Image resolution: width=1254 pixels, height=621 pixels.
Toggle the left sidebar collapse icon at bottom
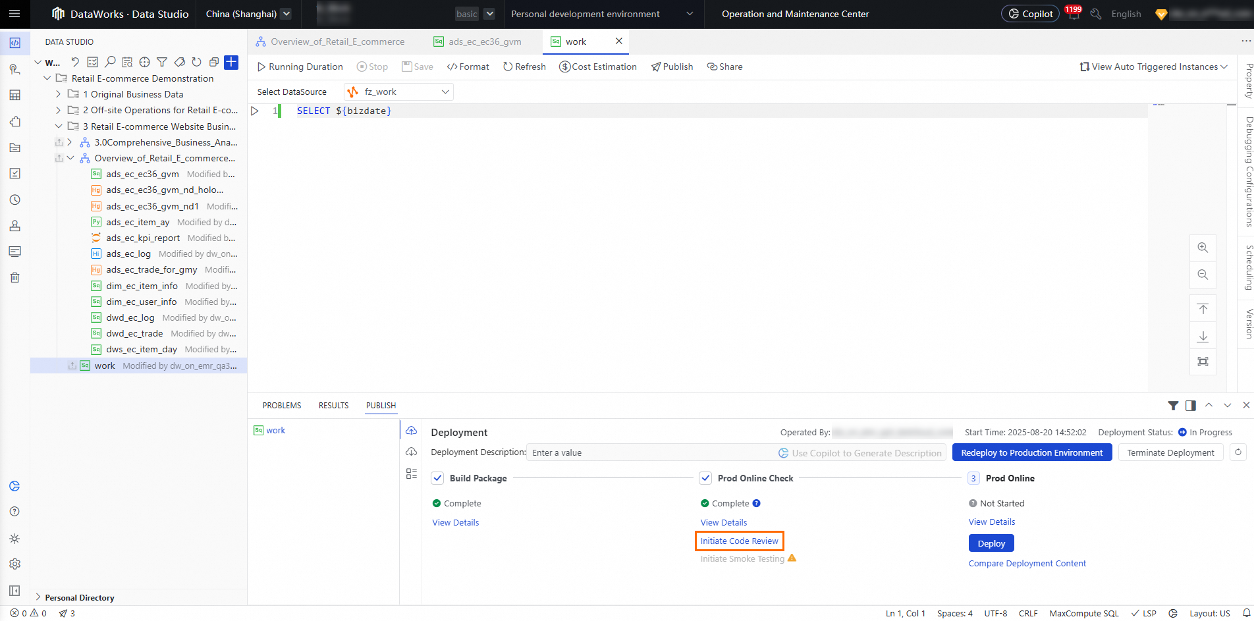14,591
